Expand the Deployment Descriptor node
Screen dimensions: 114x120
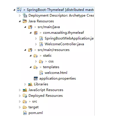20,15
